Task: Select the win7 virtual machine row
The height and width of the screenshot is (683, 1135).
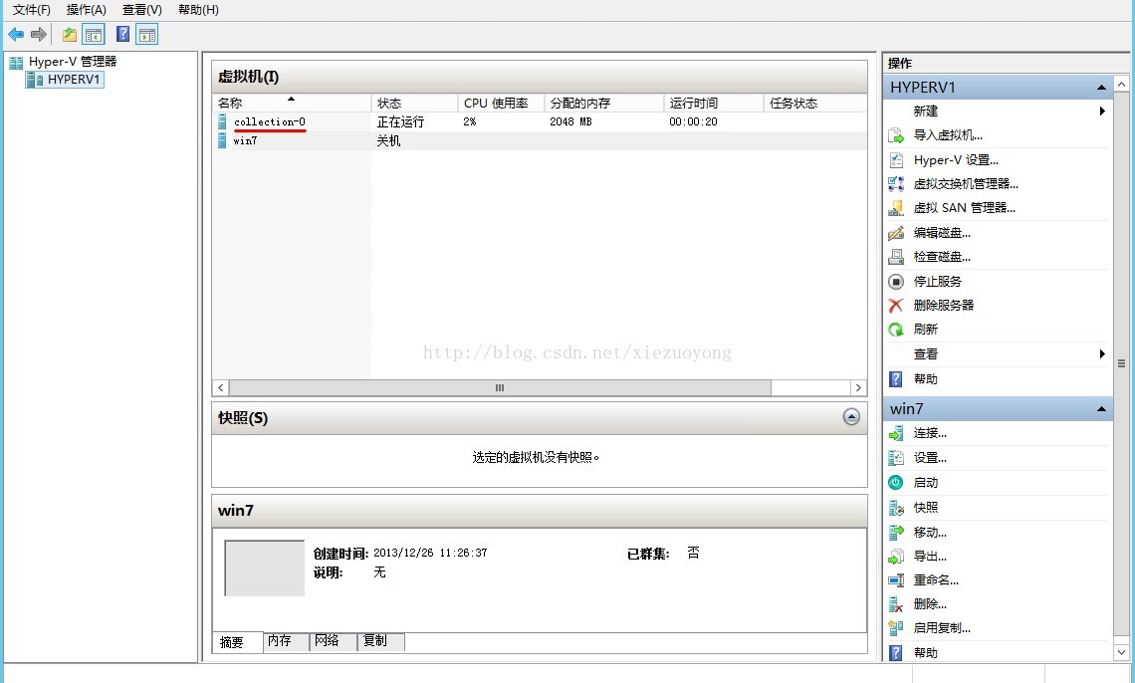Action: coord(540,140)
